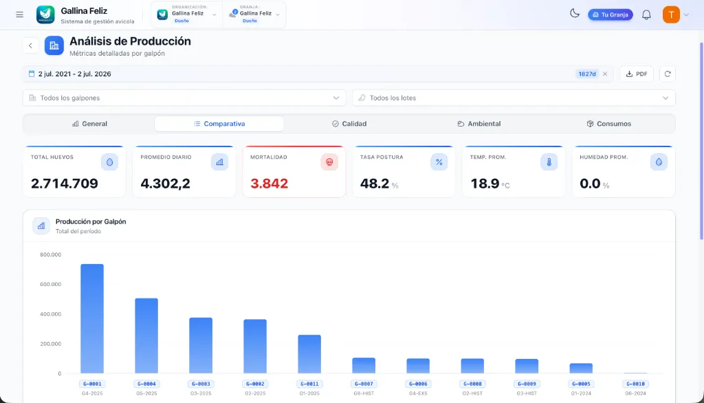Refresh data with the reload icon
704x403 pixels.
[x=667, y=74]
